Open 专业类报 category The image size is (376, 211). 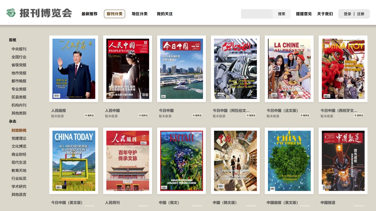tap(19, 89)
